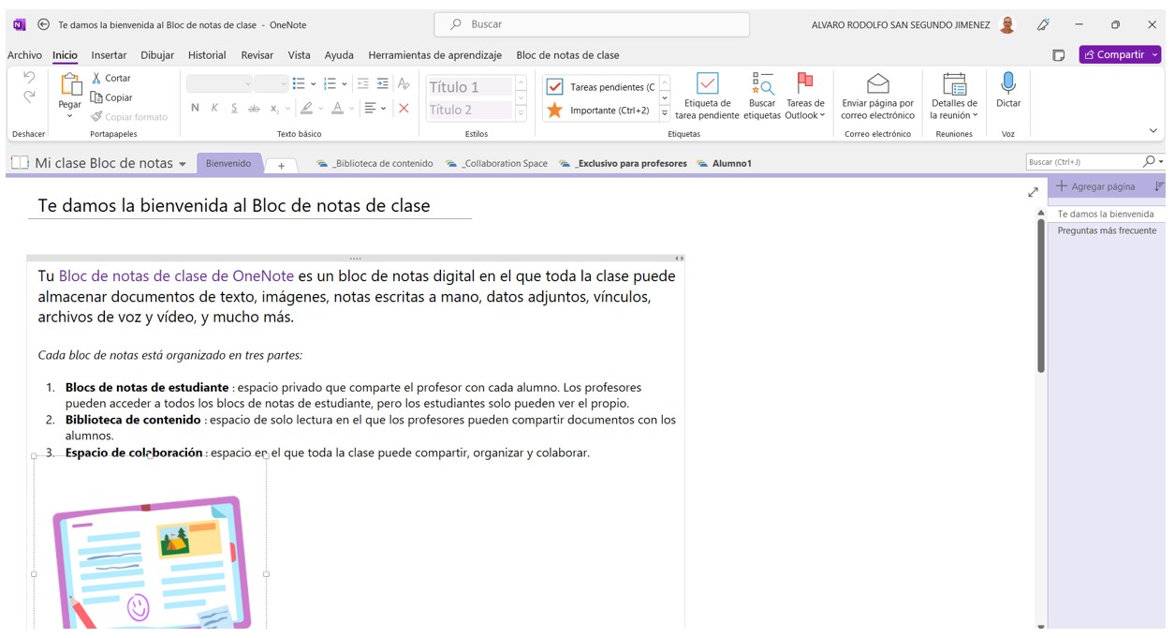Select the Preguntas más frecuente page

click(1108, 230)
